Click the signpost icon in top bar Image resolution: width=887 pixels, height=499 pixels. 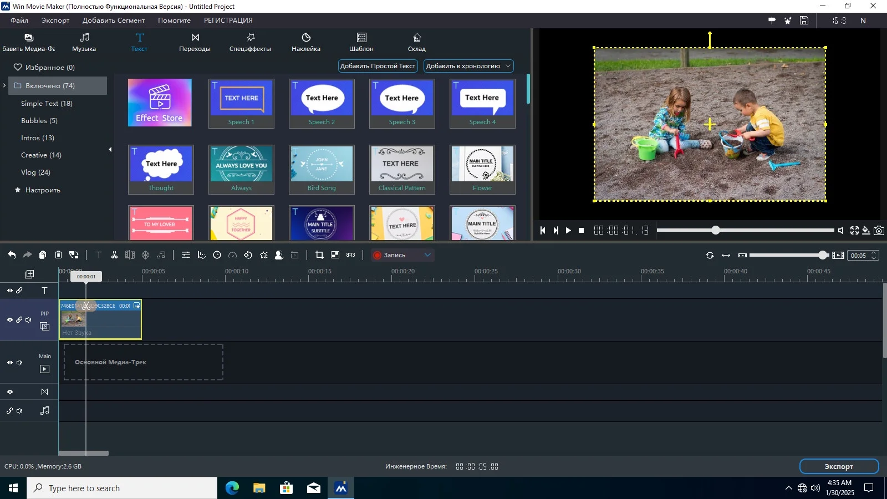(772, 21)
